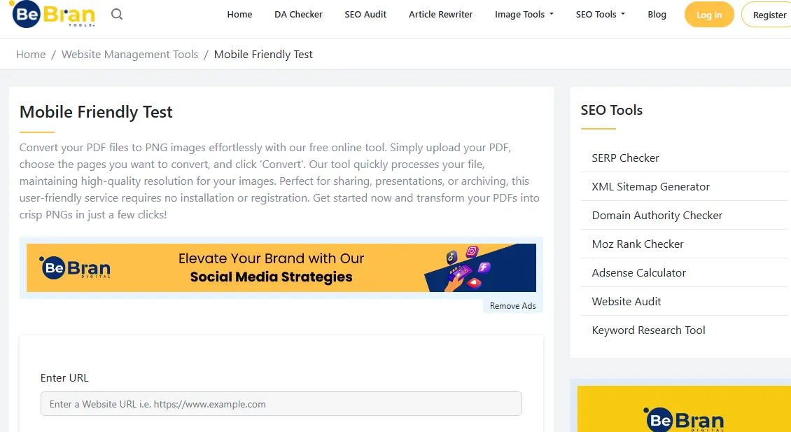Open DA Checker from the navbar
The height and width of the screenshot is (432, 791).
(x=298, y=15)
